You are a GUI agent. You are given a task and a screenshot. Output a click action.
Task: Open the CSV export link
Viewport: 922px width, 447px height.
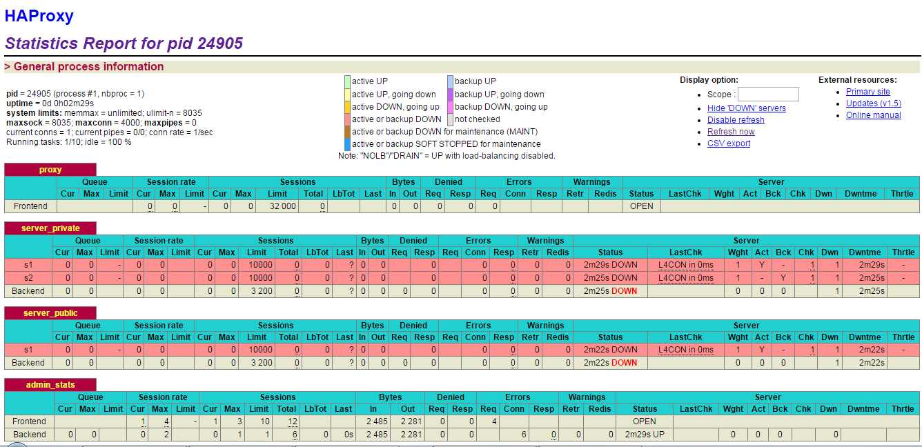[729, 143]
